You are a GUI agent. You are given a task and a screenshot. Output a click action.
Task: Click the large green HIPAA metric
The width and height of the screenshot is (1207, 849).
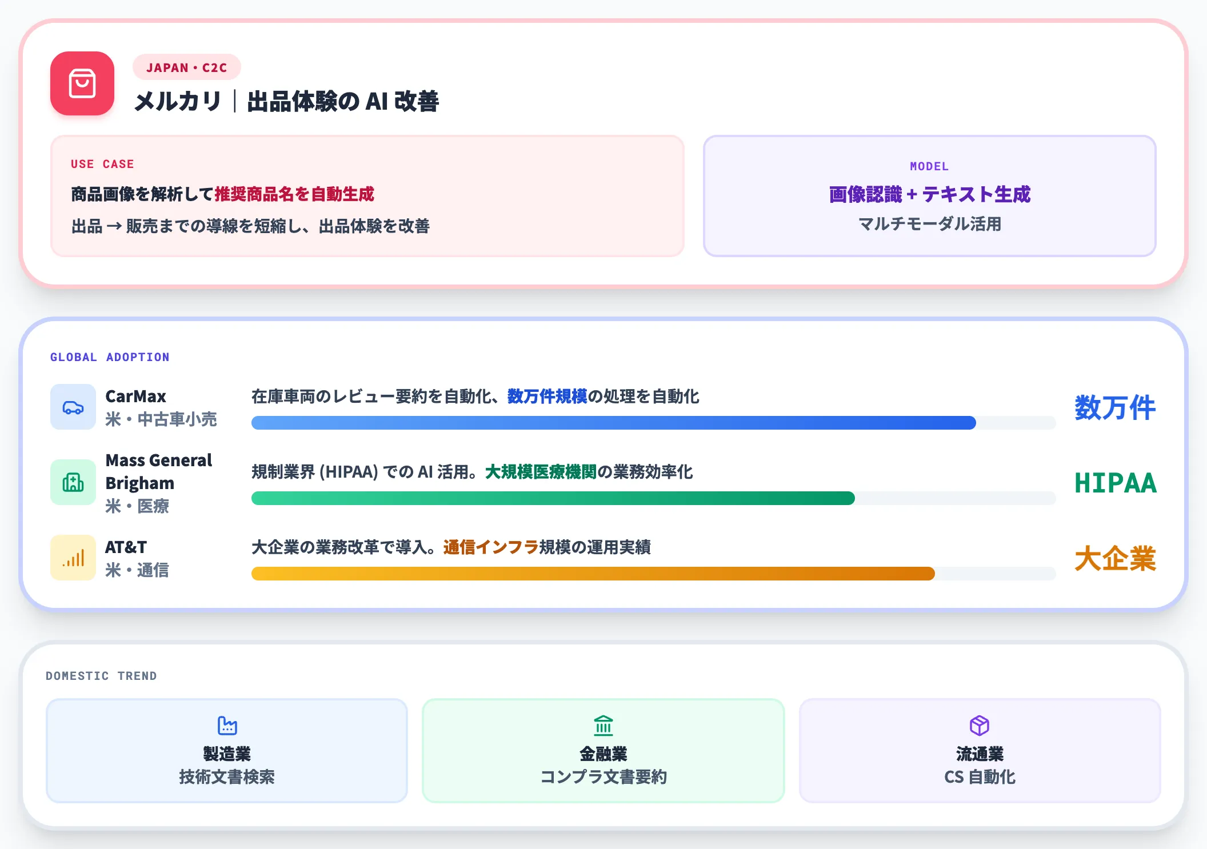tap(1115, 483)
